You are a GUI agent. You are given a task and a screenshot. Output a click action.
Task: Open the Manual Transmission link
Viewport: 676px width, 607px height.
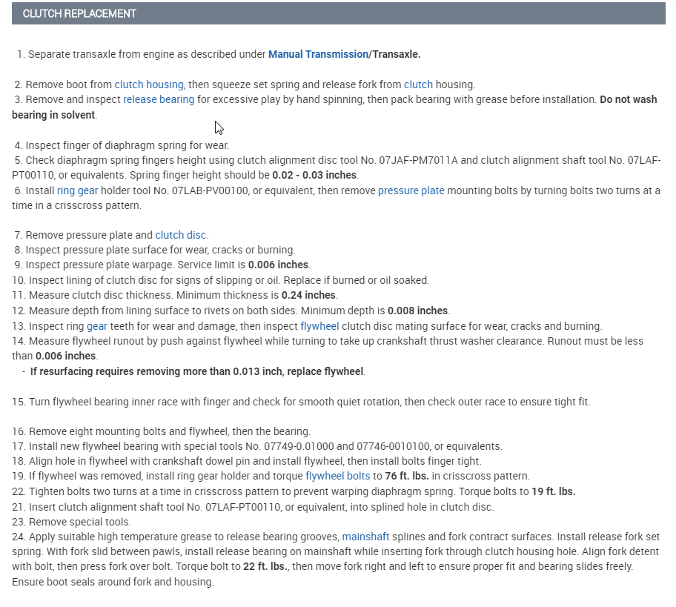(318, 54)
